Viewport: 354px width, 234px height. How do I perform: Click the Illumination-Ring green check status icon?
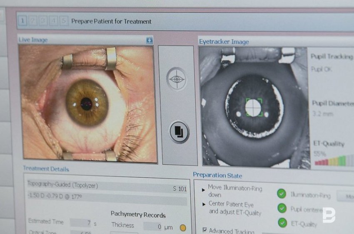click(282, 193)
